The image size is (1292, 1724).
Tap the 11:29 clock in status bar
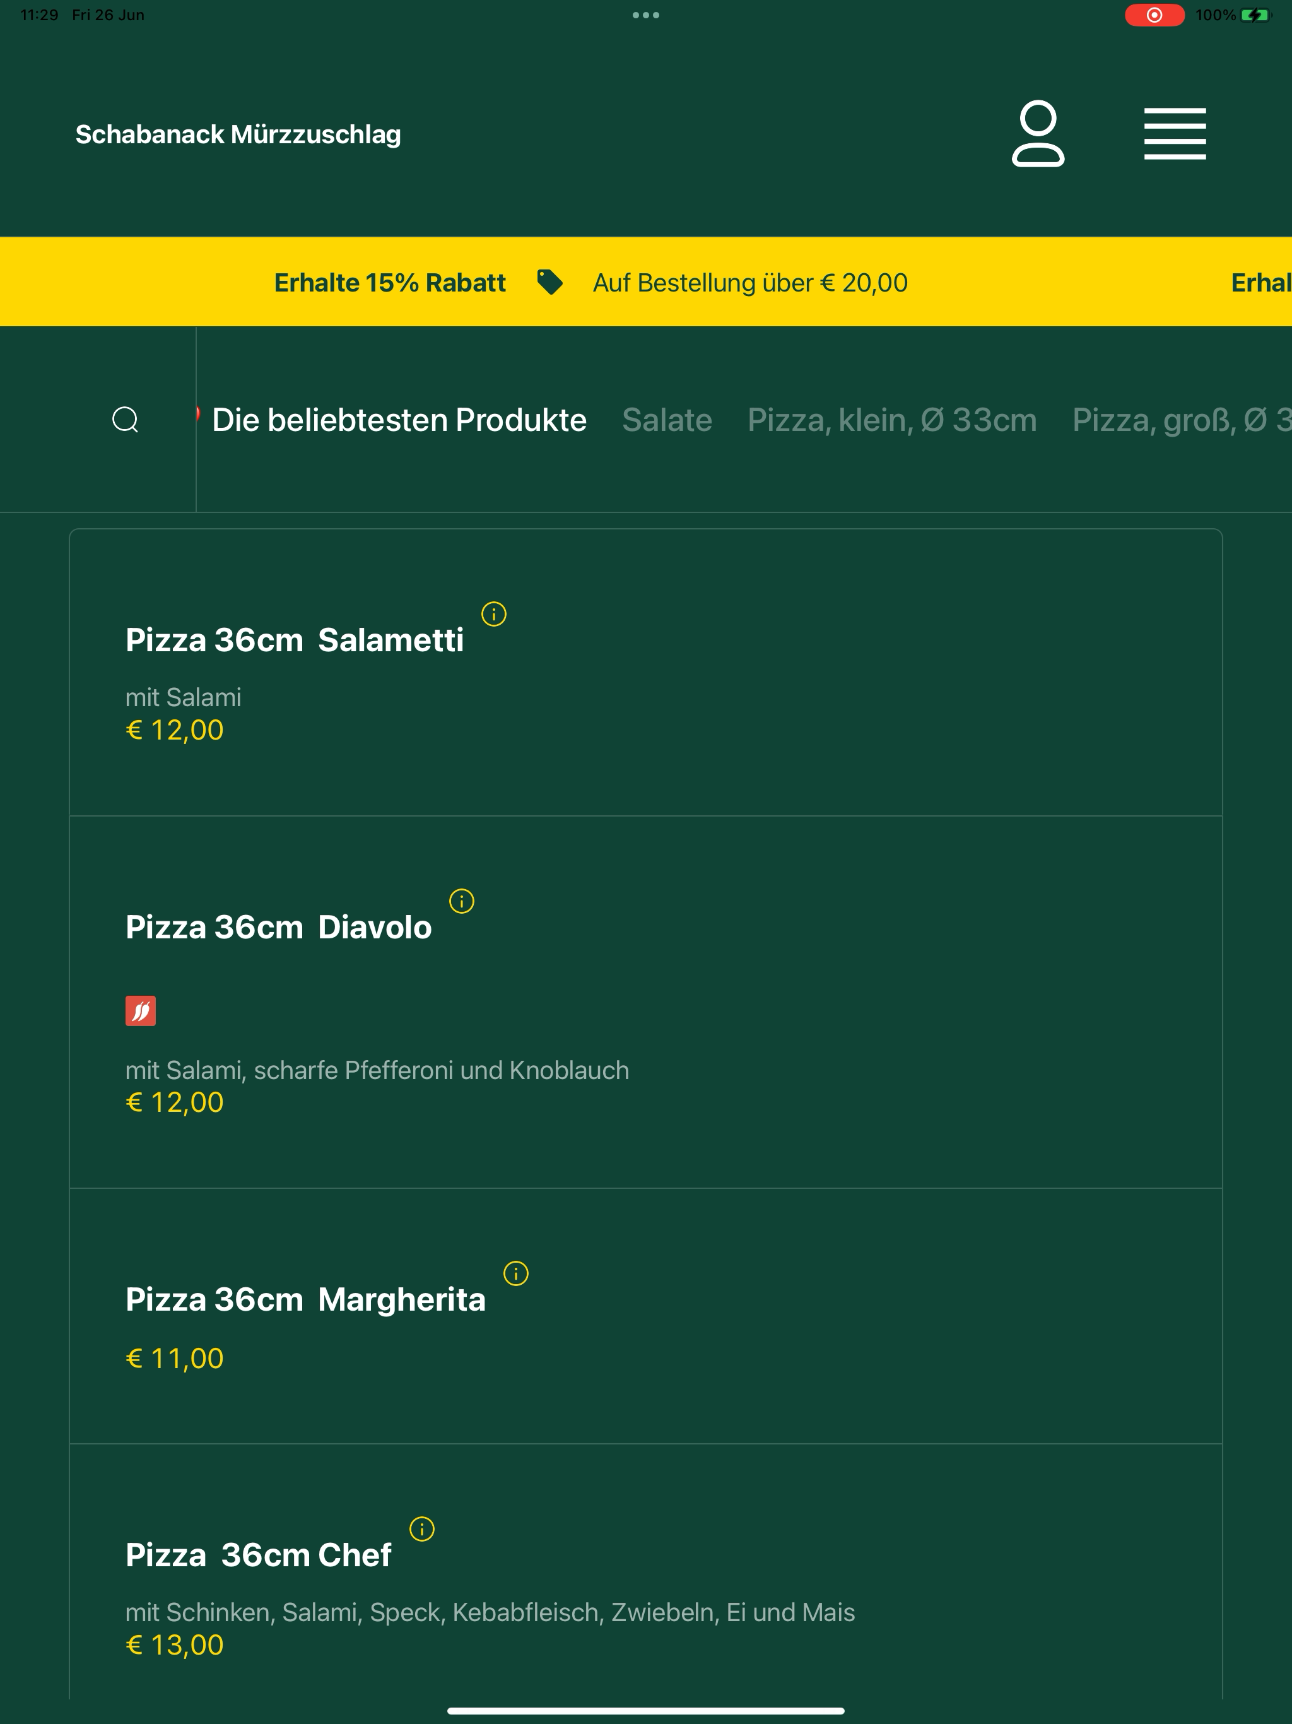39,15
